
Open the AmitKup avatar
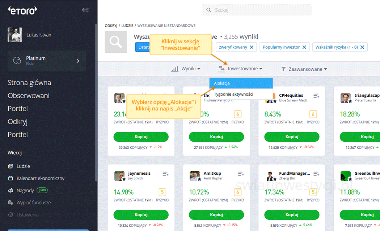click(x=195, y=176)
